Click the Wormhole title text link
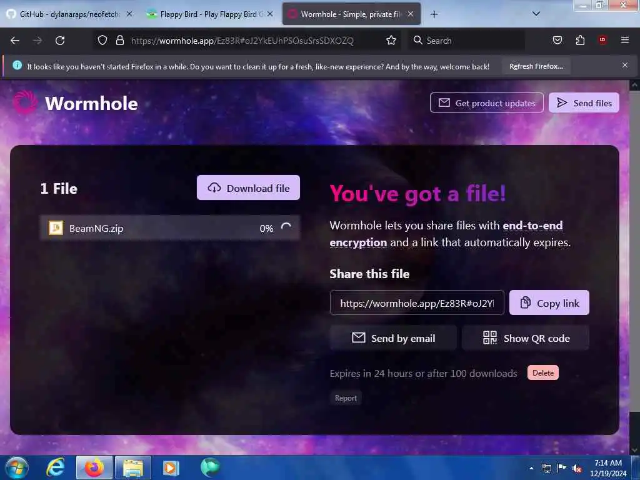The width and height of the screenshot is (640, 480). (91, 103)
